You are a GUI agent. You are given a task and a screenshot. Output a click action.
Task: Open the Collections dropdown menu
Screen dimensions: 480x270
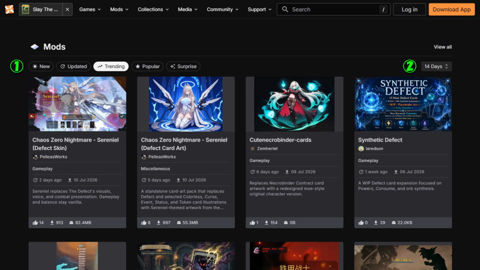(153, 9)
